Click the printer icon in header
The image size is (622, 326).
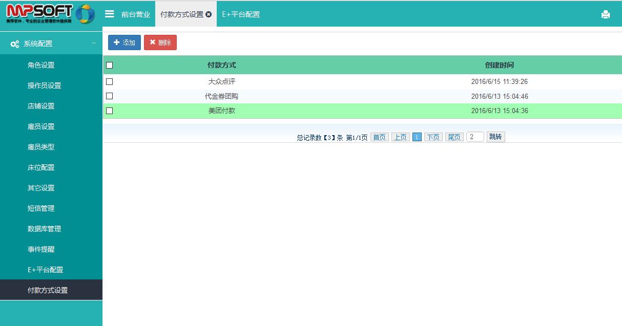tap(605, 14)
